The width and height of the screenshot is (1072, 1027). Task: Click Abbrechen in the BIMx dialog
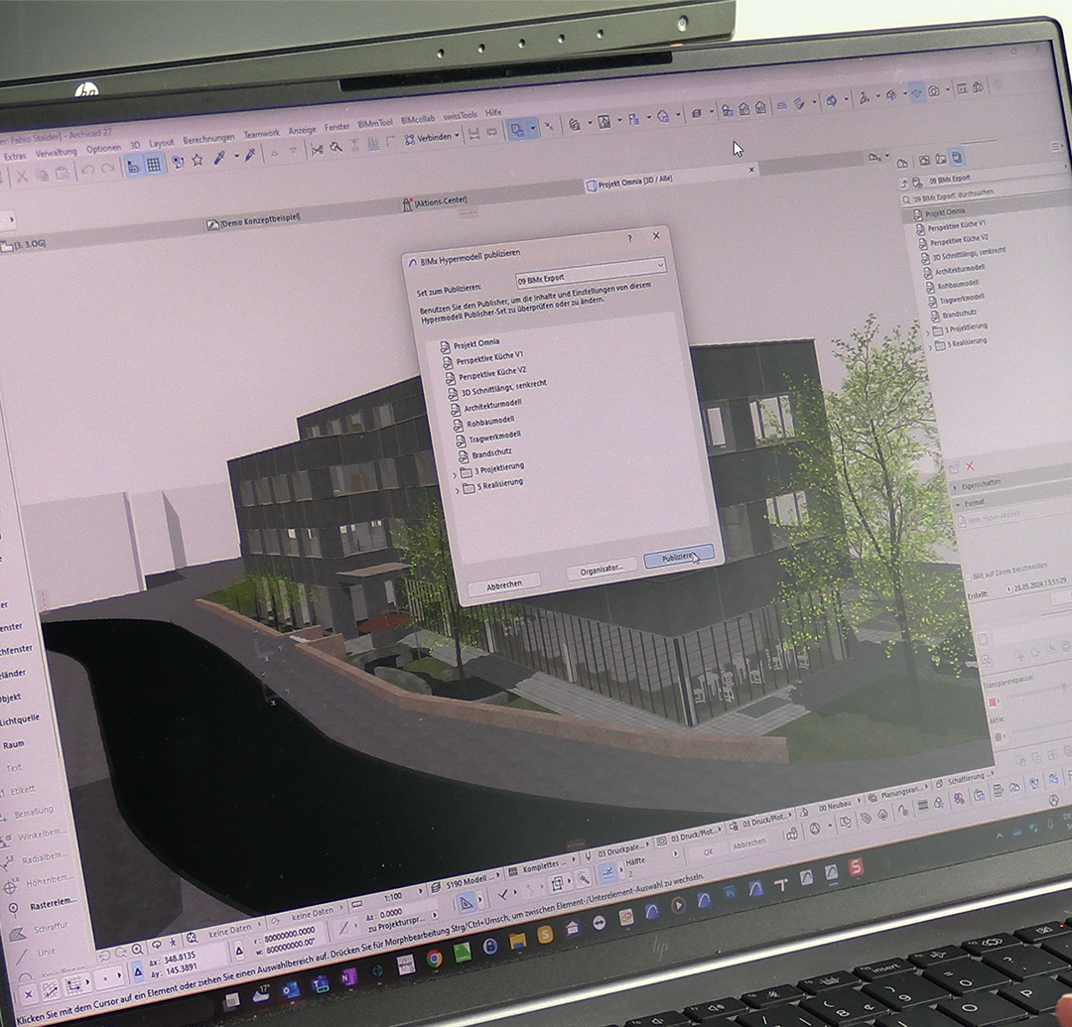pyautogui.click(x=504, y=584)
